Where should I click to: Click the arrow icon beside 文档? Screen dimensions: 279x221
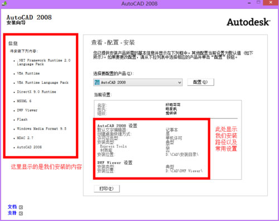point(21,207)
